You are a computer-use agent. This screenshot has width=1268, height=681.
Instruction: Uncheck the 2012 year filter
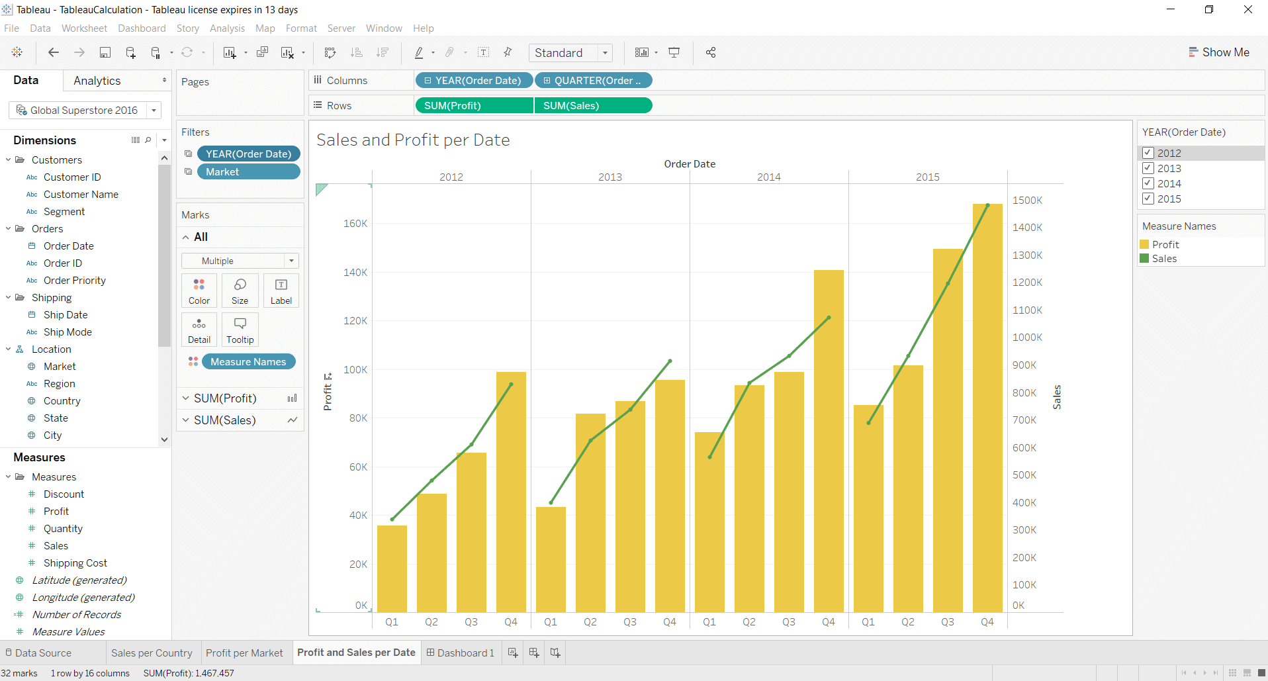(x=1148, y=153)
